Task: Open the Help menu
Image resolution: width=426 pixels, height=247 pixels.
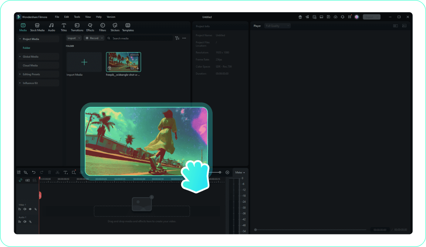Action: point(99,17)
